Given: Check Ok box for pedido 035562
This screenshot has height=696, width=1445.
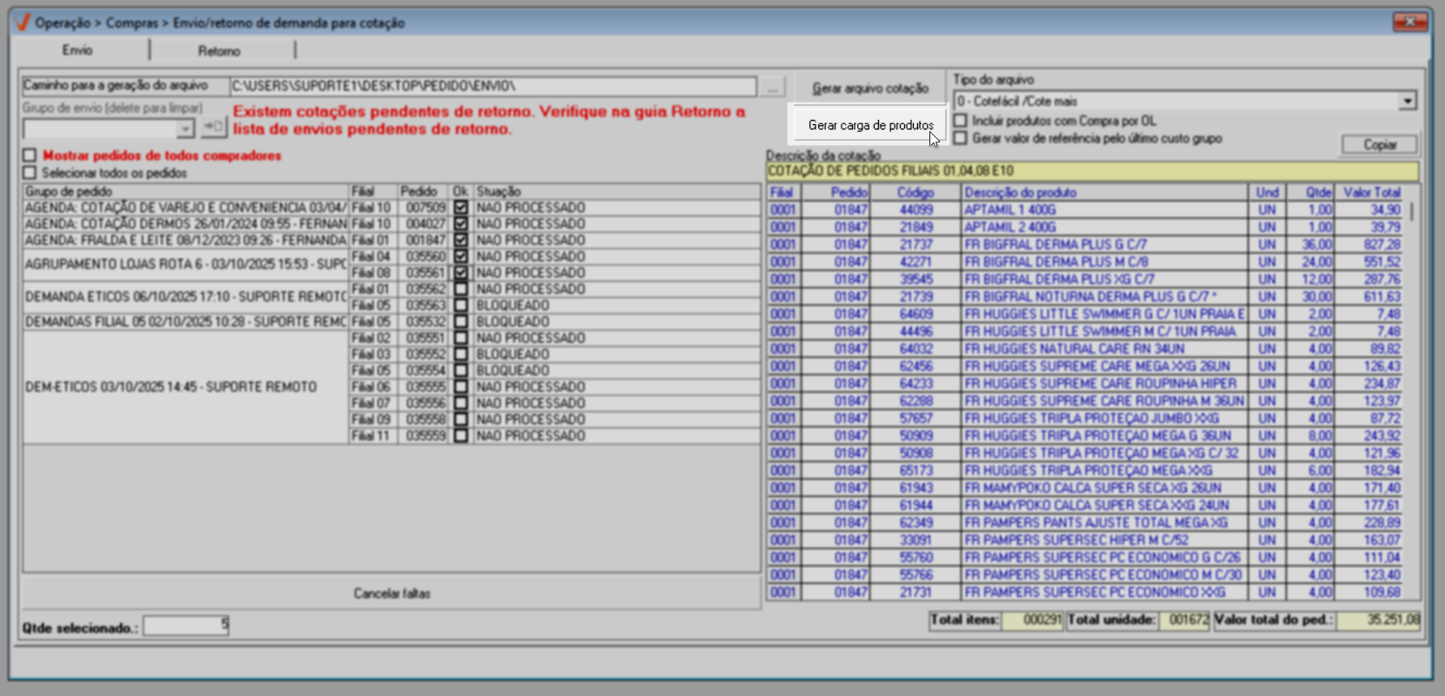Looking at the screenshot, I should point(461,288).
